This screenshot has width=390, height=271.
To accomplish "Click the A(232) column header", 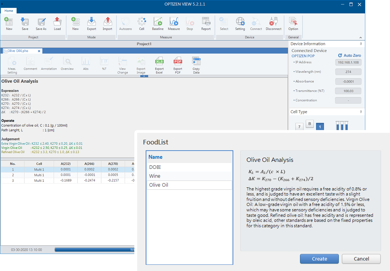I will pos(66,164).
